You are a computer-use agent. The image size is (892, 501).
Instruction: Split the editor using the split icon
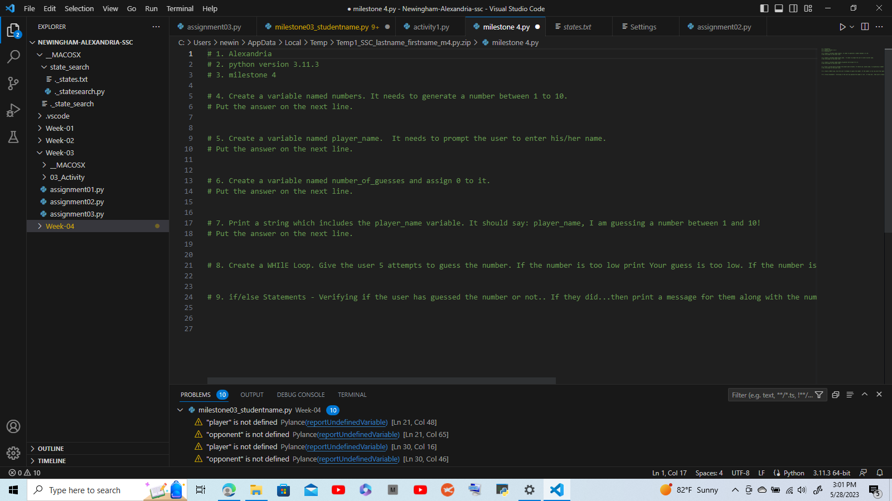[x=865, y=26]
